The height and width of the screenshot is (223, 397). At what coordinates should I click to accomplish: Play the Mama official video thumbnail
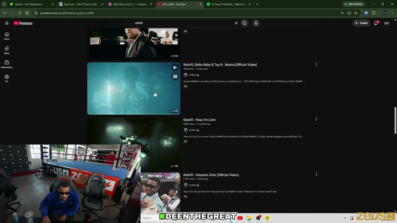[x=134, y=88]
